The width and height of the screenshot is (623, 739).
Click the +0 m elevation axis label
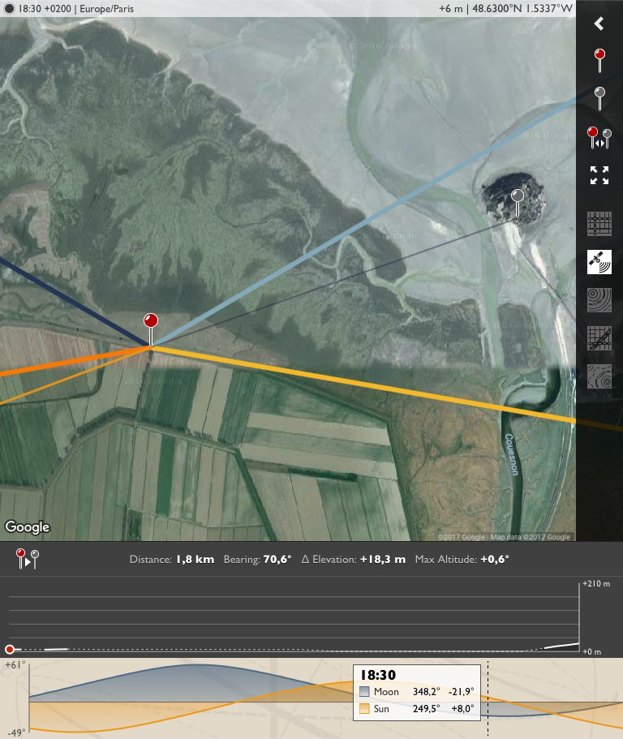point(592,652)
